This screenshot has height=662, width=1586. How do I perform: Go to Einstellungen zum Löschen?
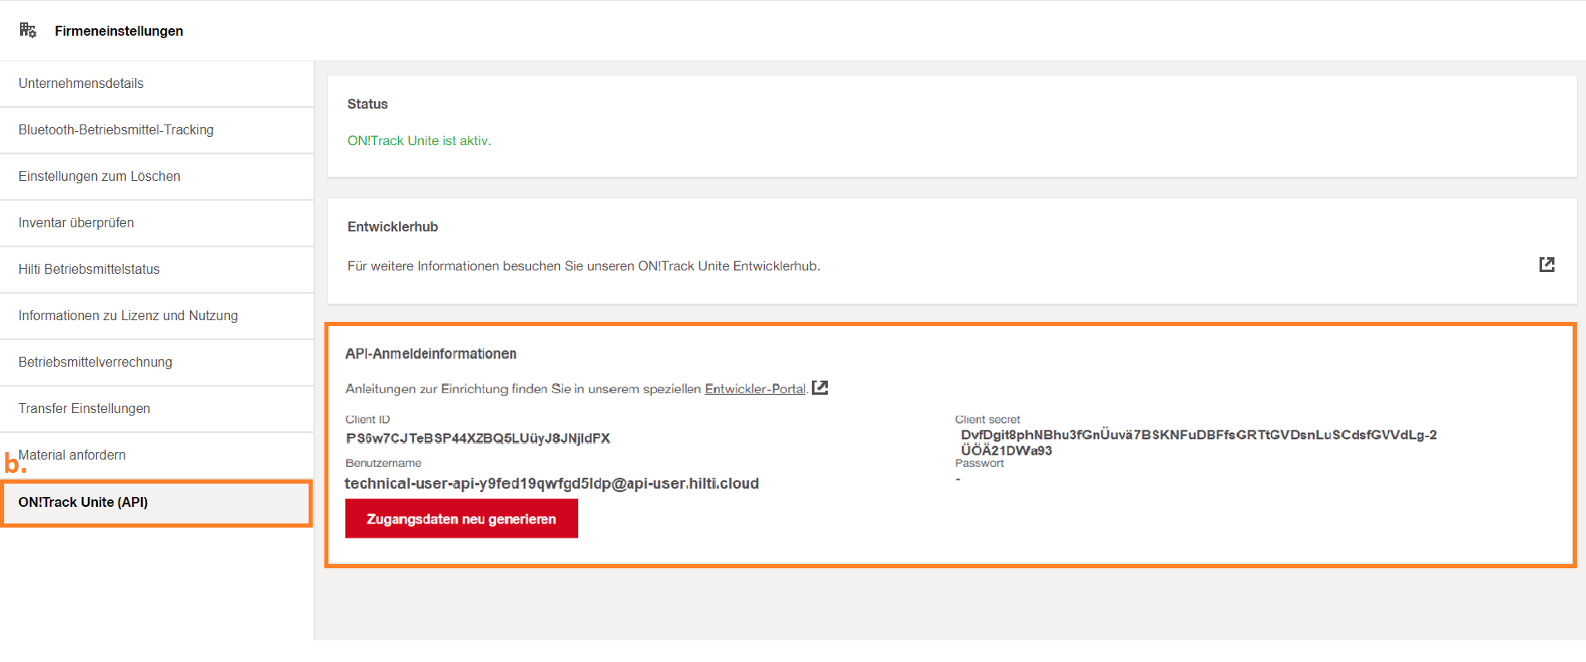157,177
